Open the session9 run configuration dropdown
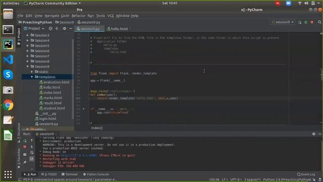This screenshot has height=182, width=323. point(283,22)
